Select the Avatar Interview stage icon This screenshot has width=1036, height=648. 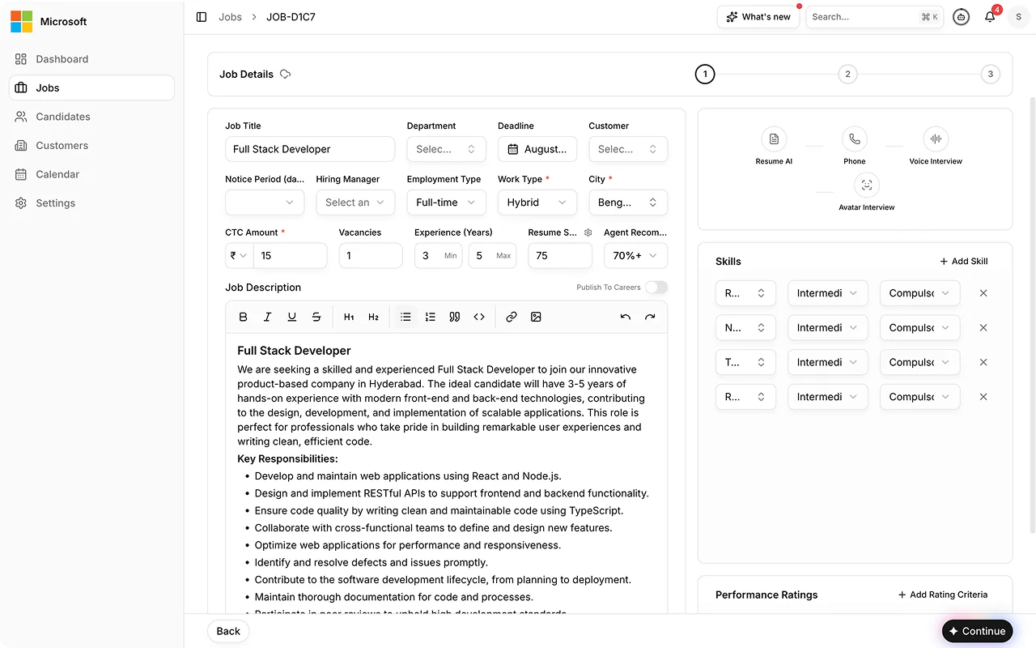coord(867,185)
